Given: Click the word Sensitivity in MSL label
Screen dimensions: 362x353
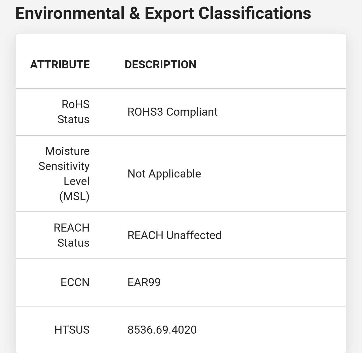Looking at the screenshot, I should tap(64, 166).
